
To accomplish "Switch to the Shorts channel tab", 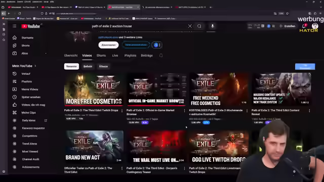I will click(x=101, y=56).
